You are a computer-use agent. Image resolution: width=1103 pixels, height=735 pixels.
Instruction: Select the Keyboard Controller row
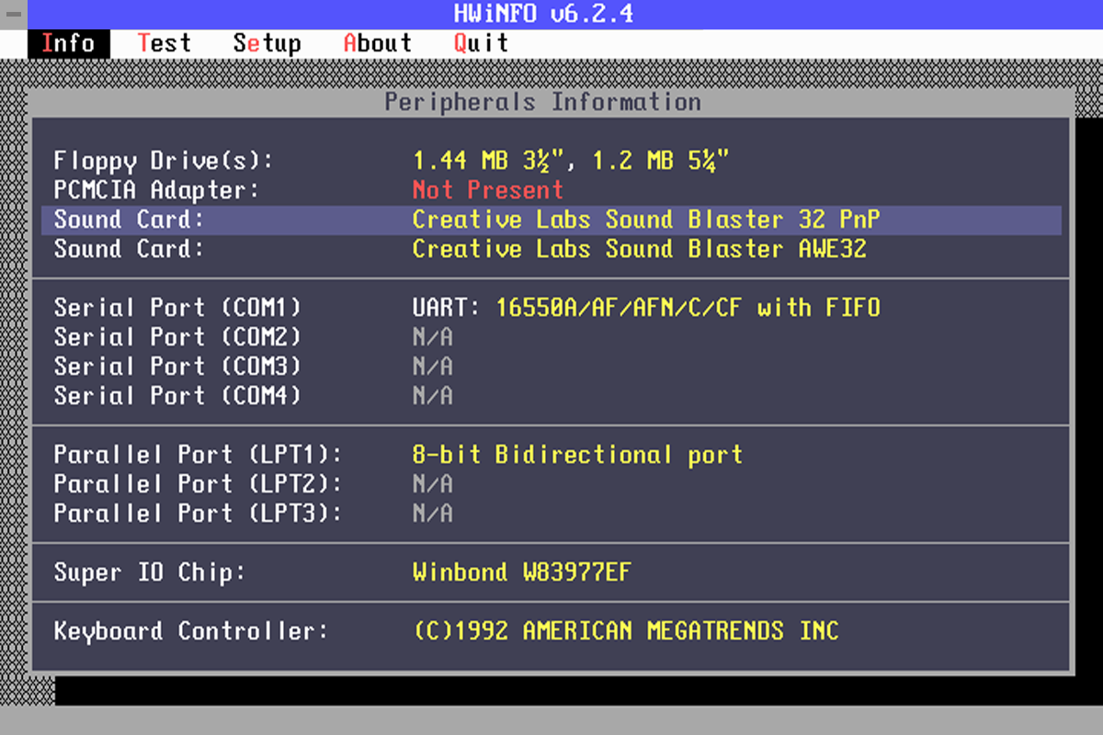(x=551, y=631)
